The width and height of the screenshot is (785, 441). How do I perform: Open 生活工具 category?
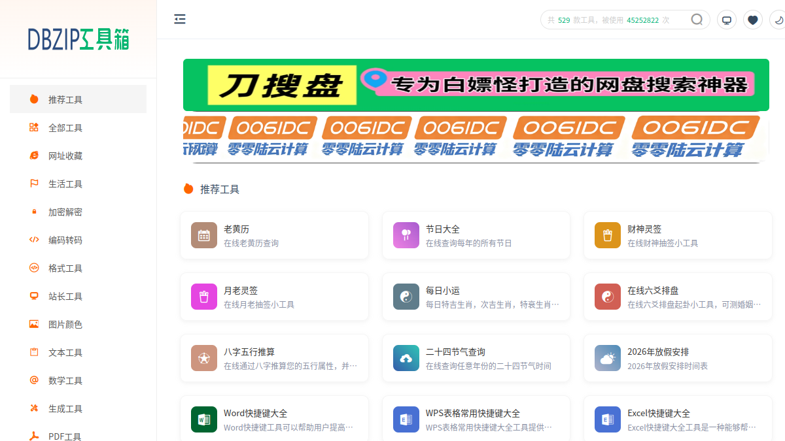coord(78,184)
